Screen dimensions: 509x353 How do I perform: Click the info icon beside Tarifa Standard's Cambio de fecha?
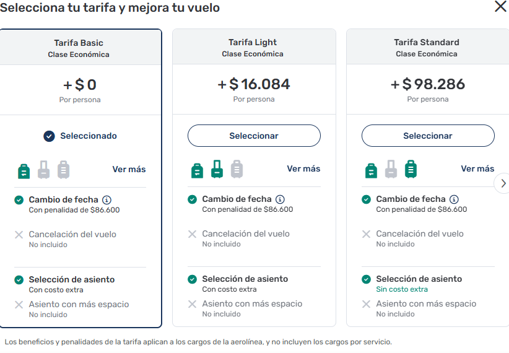click(454, 199)
